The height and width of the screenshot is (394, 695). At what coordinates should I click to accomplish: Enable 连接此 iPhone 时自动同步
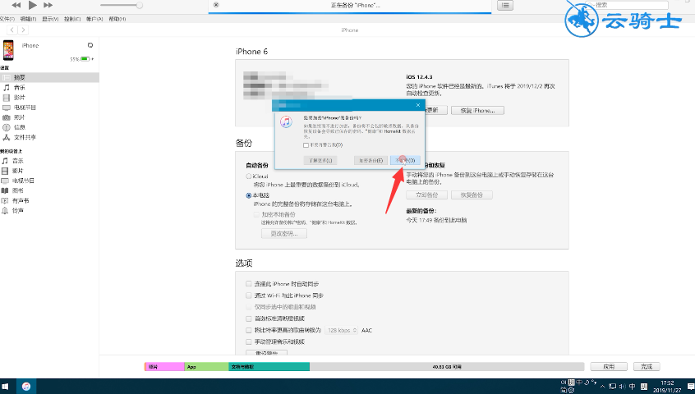pyautogui.click(x=249, y=284)
